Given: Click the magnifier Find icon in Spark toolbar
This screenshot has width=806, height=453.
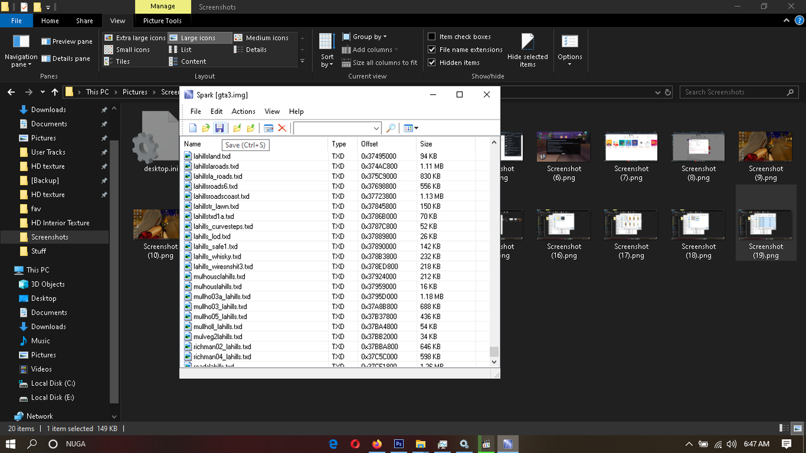Looking at the screenshot, I should pyautogui.click(x=390, y=128).
